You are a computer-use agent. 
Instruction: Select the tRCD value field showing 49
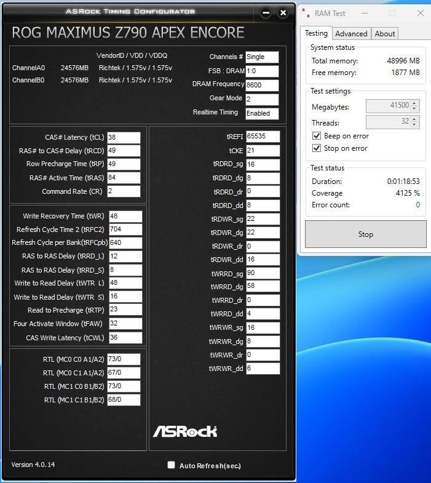click(x=124, y=151)
